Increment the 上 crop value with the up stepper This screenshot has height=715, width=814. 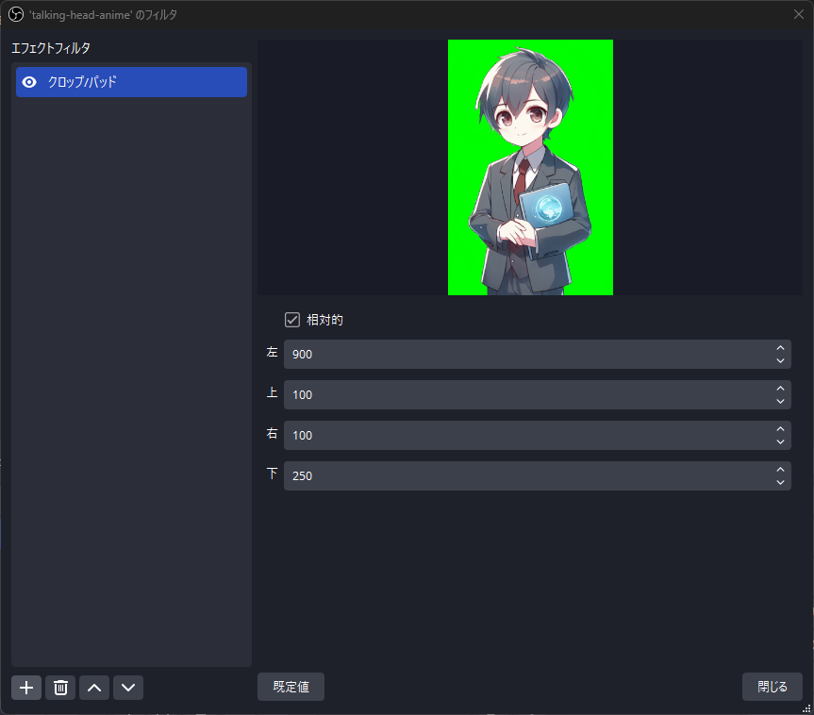780,389
